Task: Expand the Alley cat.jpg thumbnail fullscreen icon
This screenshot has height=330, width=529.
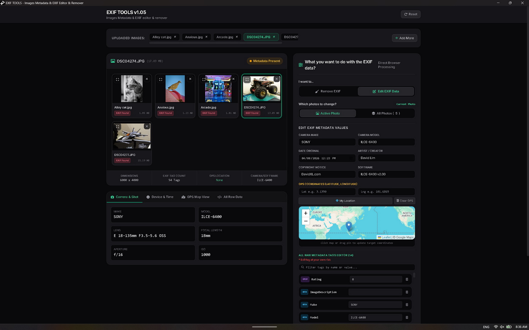Action: tap(117, 79)
